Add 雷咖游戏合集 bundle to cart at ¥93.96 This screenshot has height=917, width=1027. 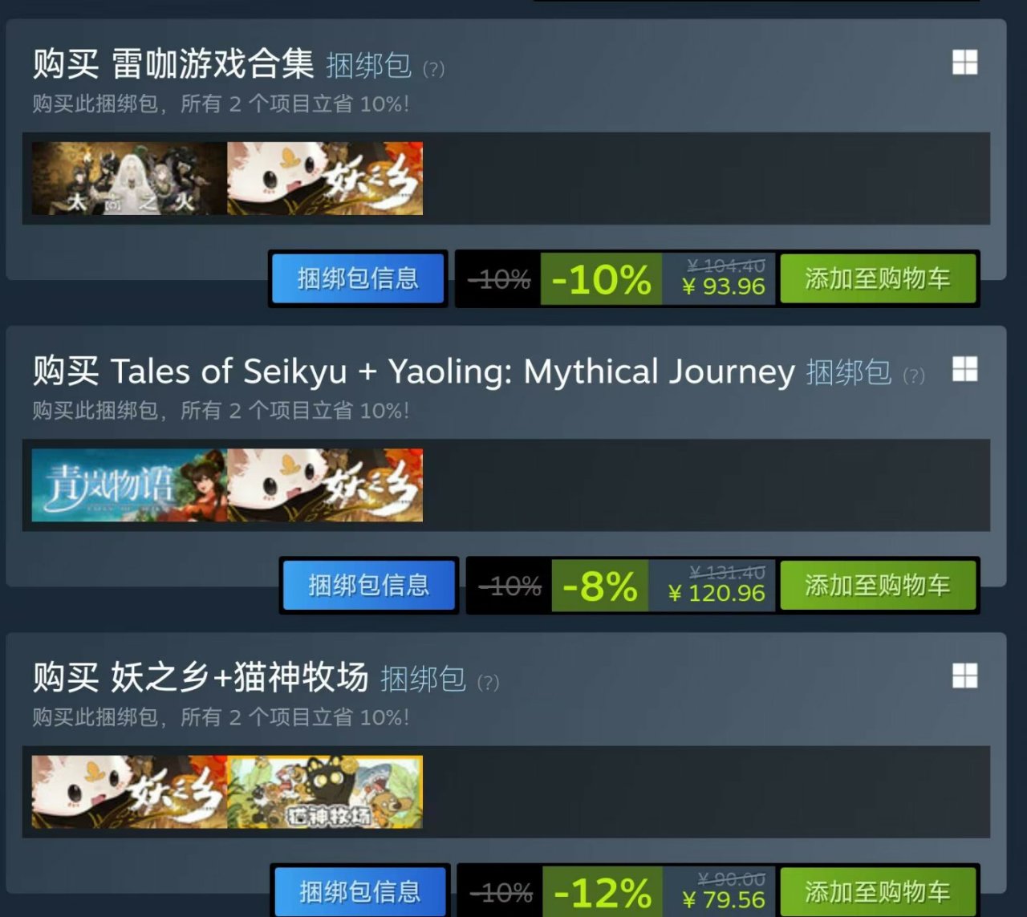pos(878,278)
